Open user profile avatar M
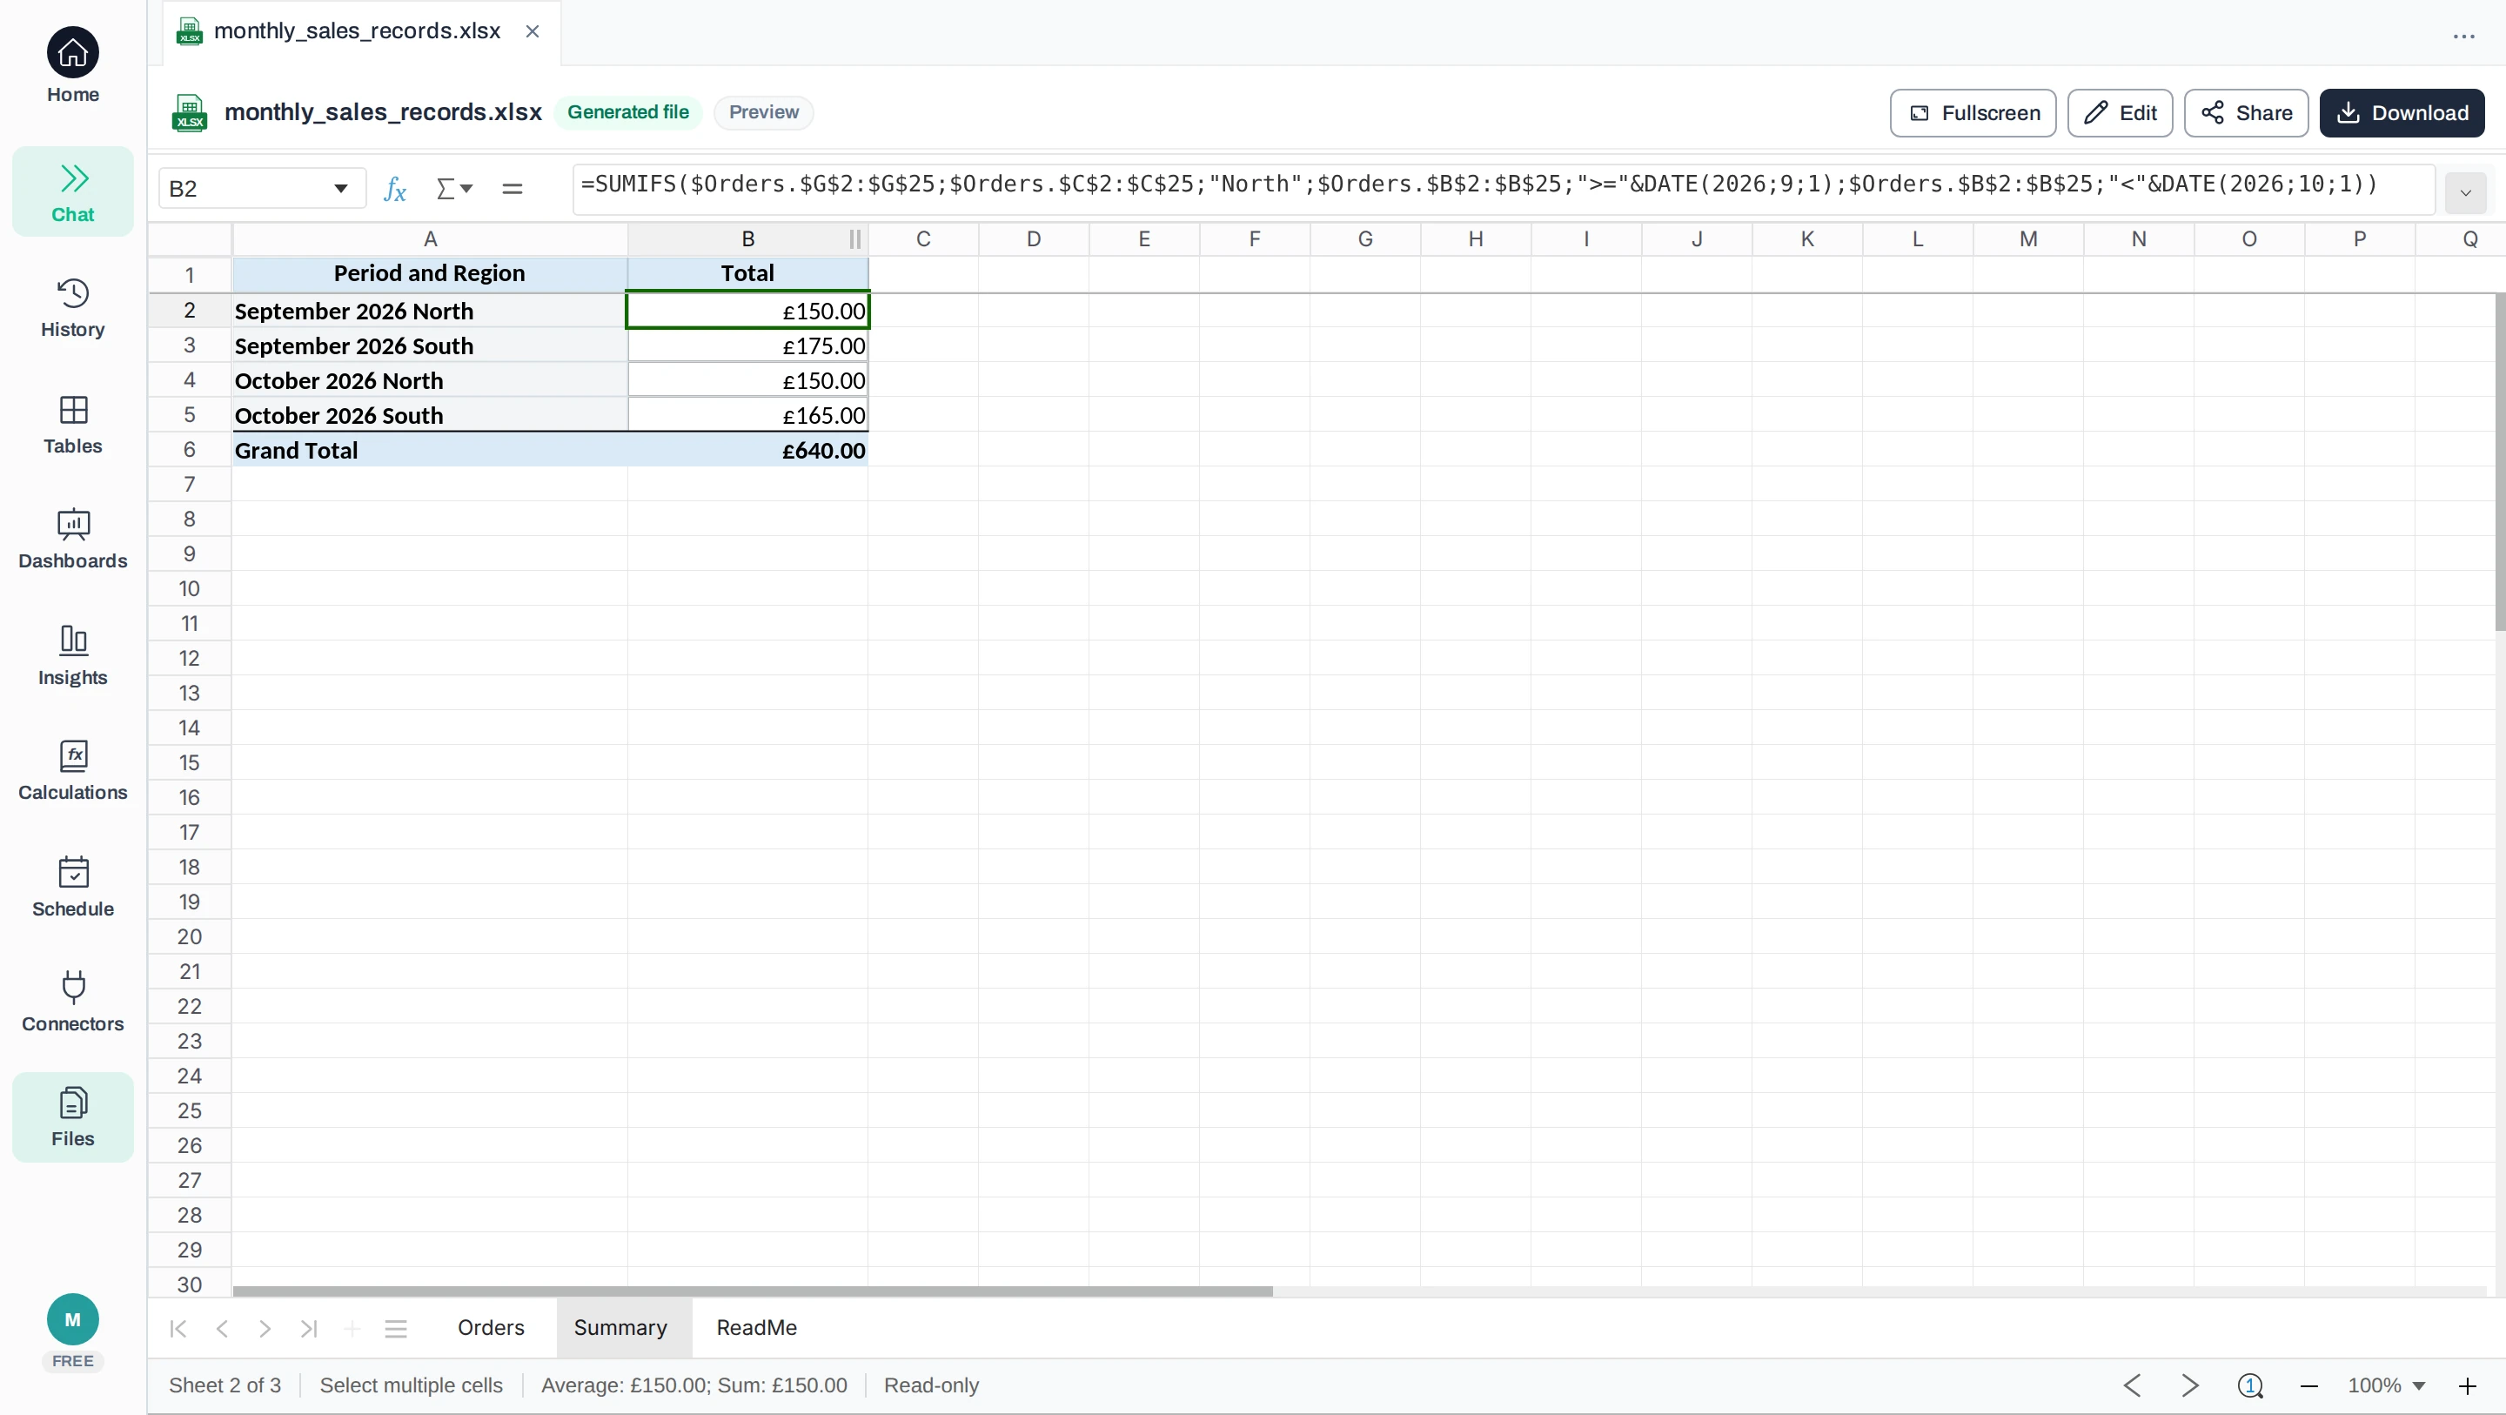Viewport: 2506px width, 1415px height. 73,1319
